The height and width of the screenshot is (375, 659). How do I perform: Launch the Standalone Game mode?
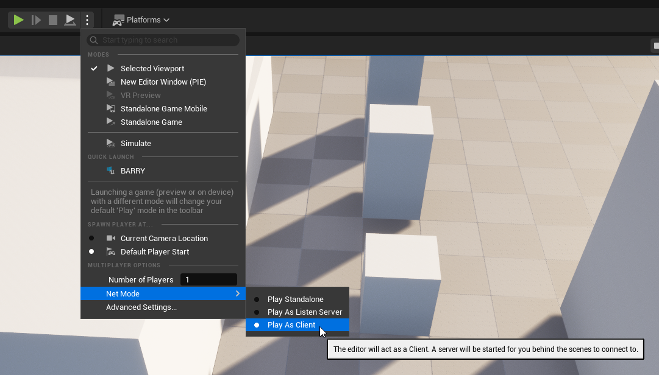(151, 122)
